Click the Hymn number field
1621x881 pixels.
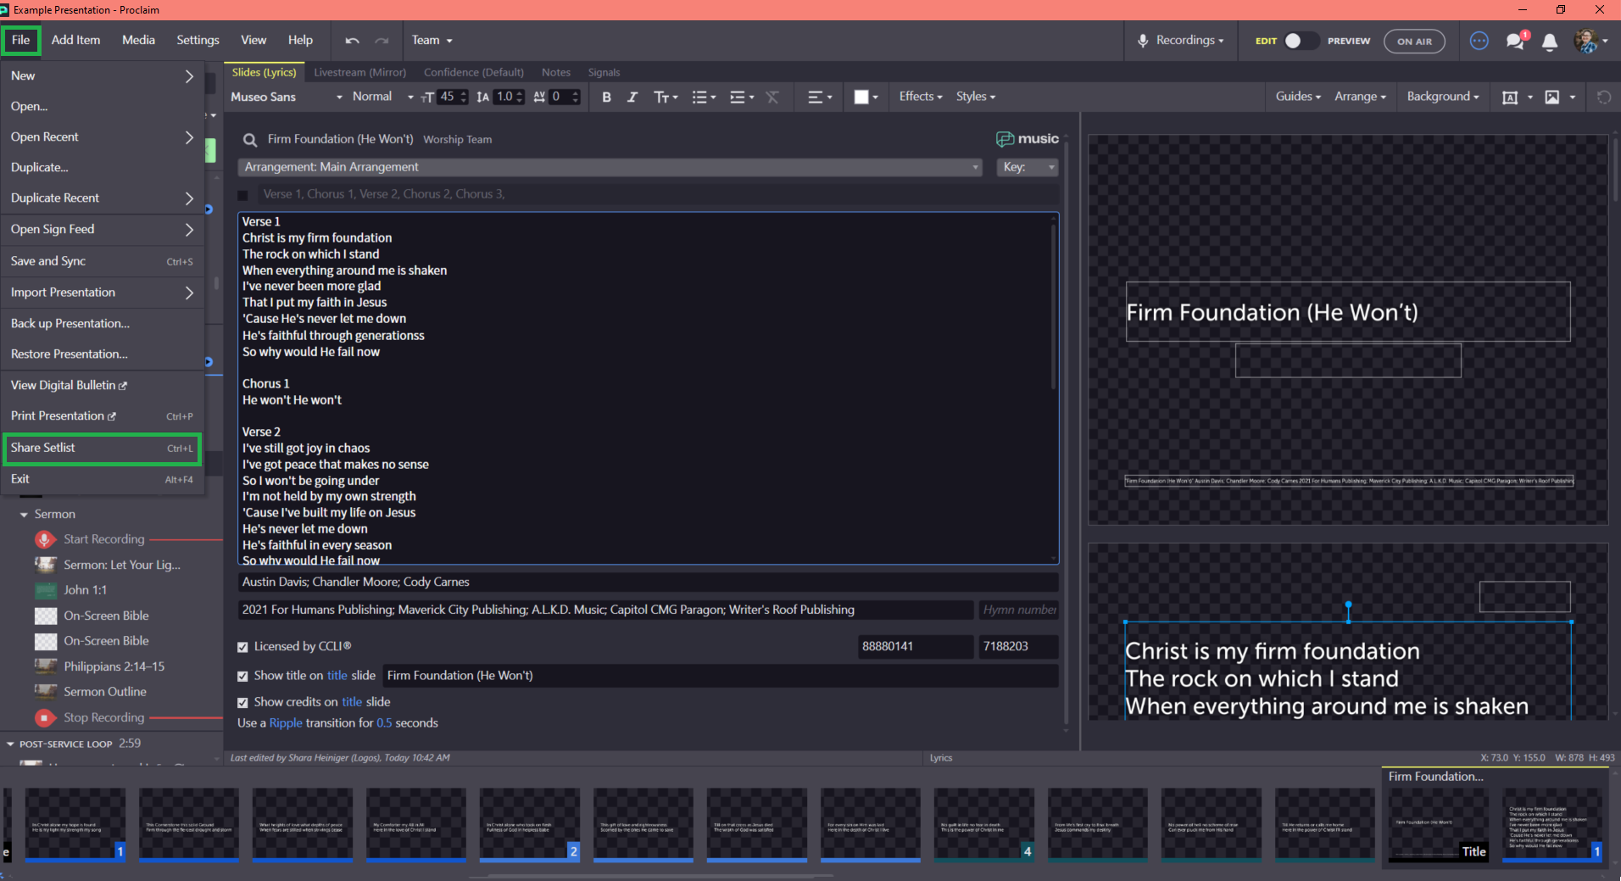point(1018,611)
